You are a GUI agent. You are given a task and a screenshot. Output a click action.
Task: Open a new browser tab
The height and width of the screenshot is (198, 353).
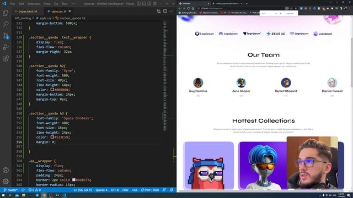[247, 4]
